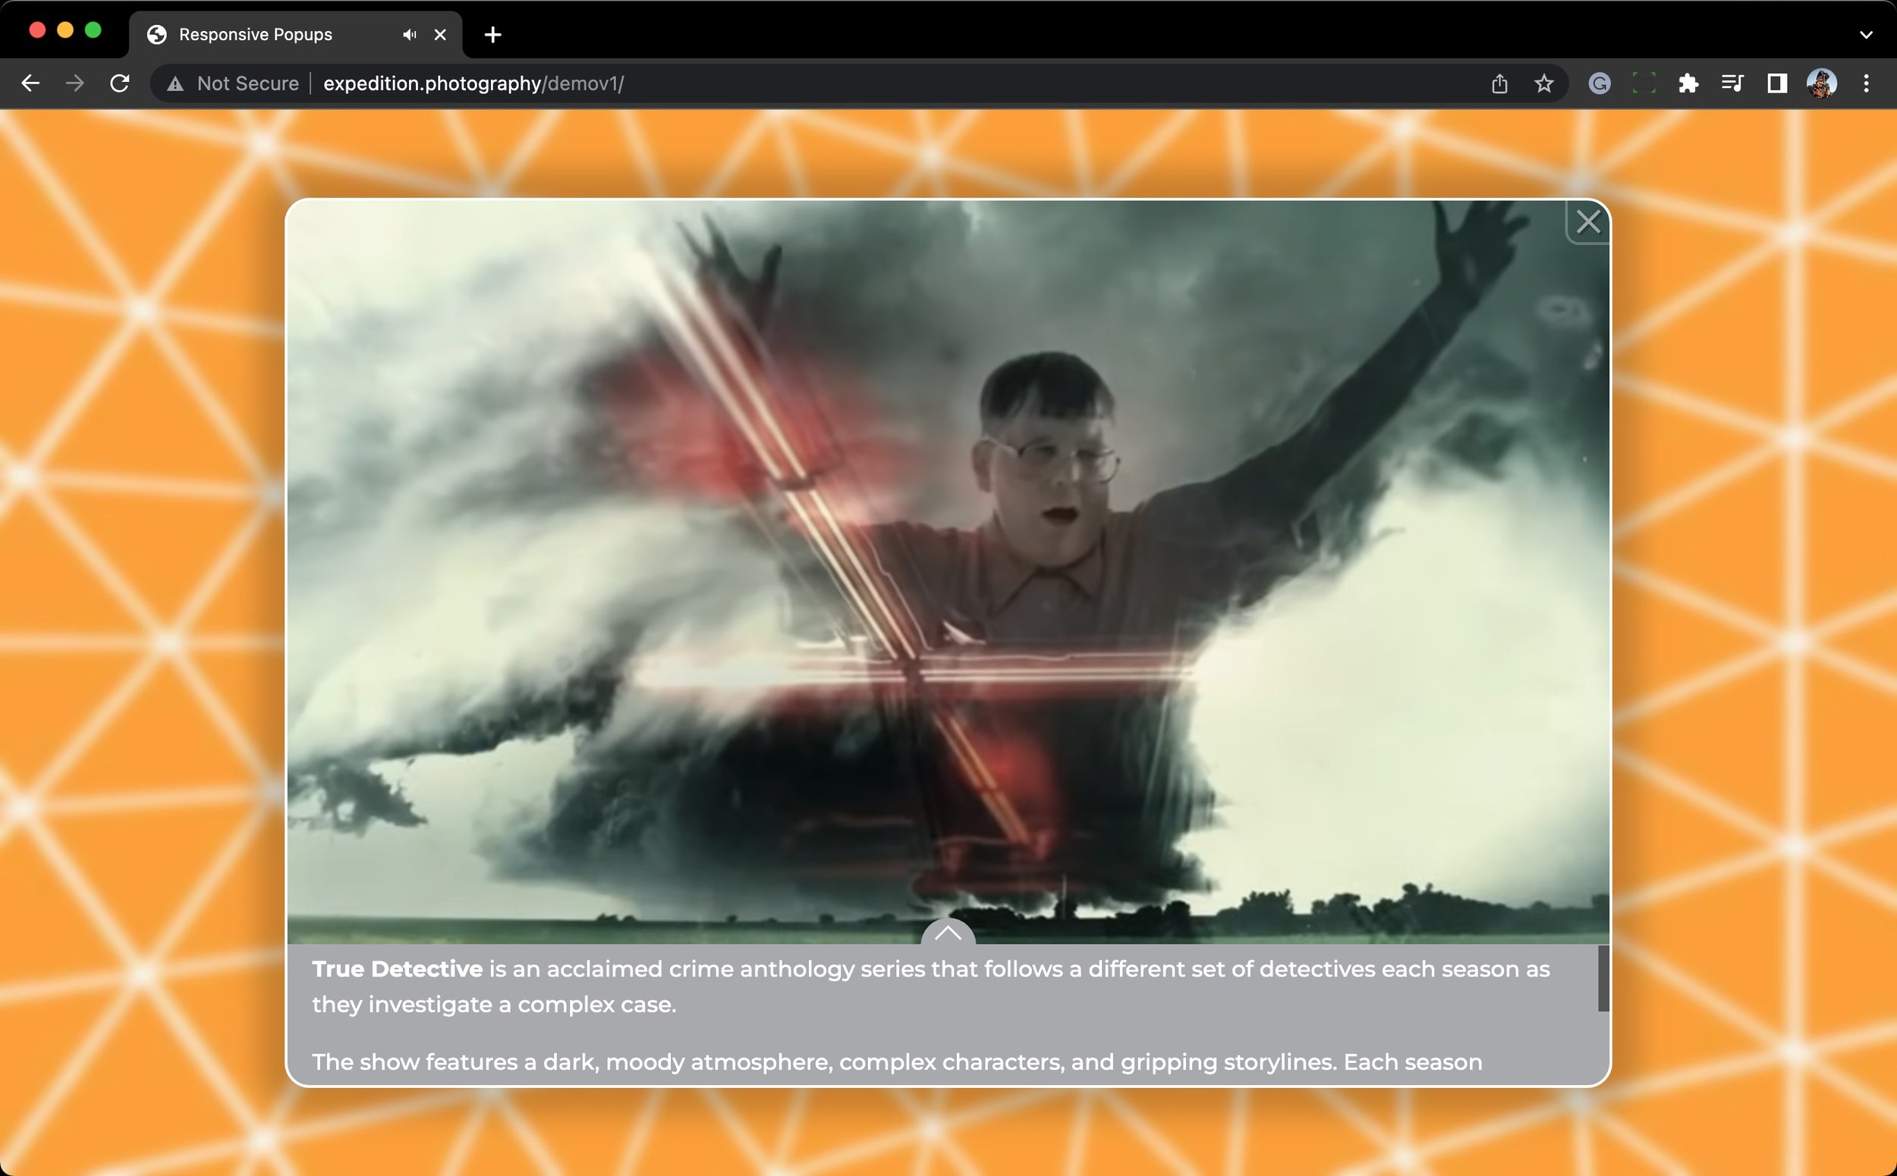Screen dimensions: 1897x1176
Task: Open the Grammarly extension icon
Action: point(1599,83)
